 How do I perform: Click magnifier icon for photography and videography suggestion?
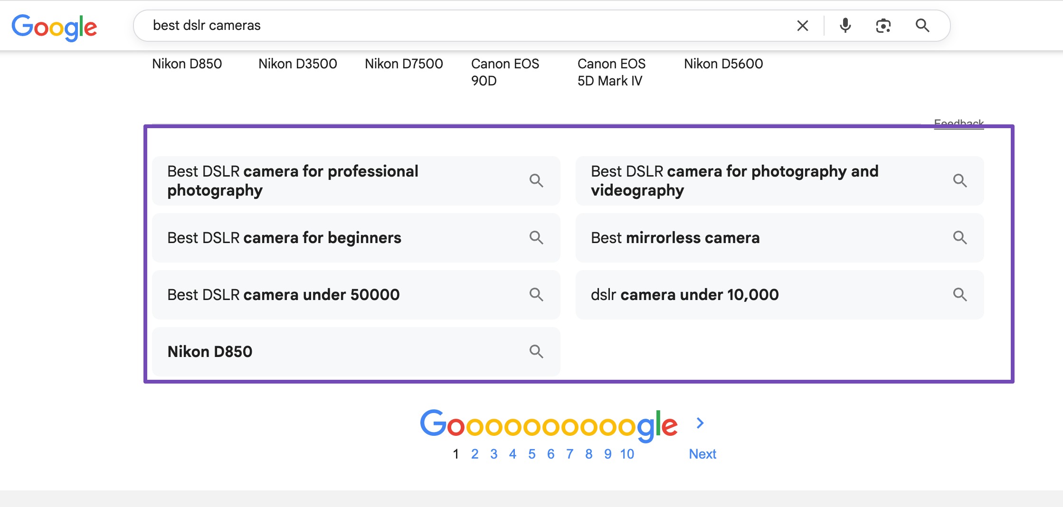coord(960,180)
